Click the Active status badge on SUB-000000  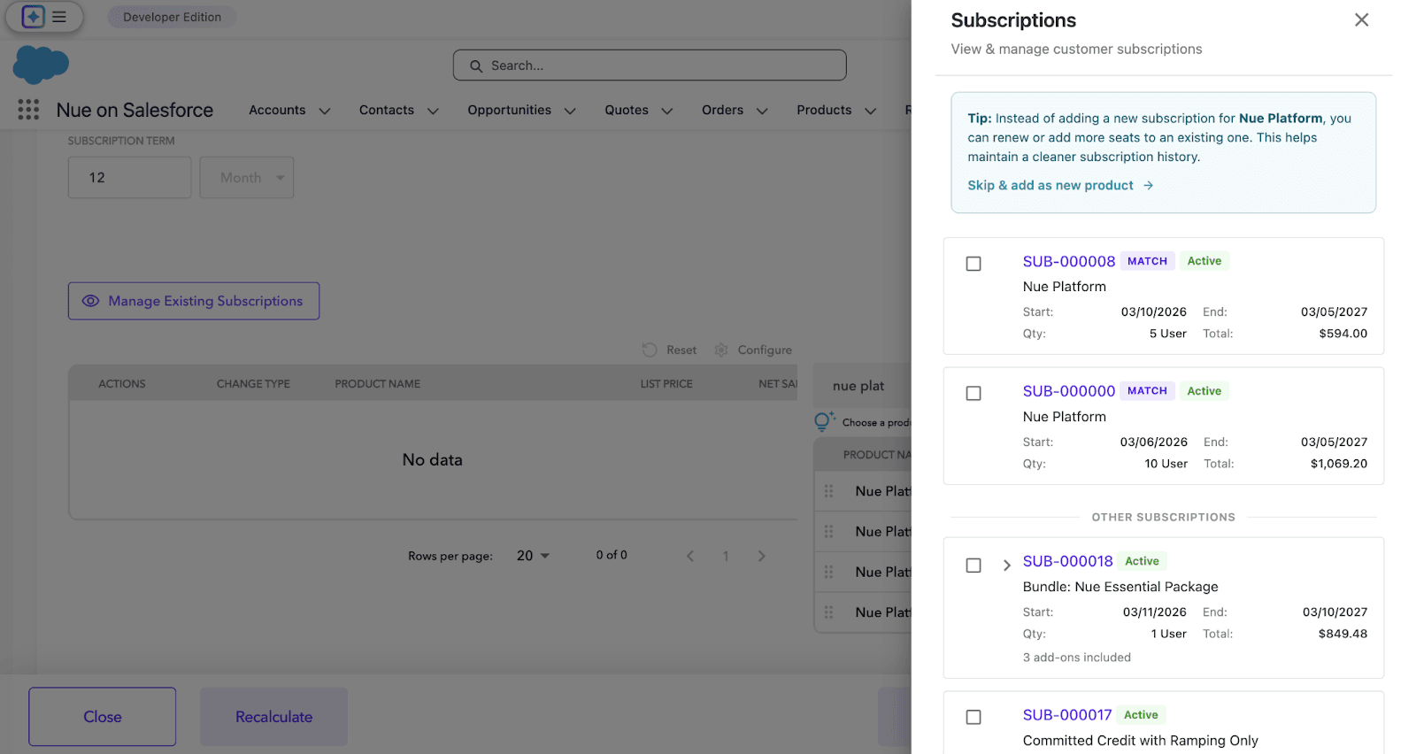[x=1204, y=391]
